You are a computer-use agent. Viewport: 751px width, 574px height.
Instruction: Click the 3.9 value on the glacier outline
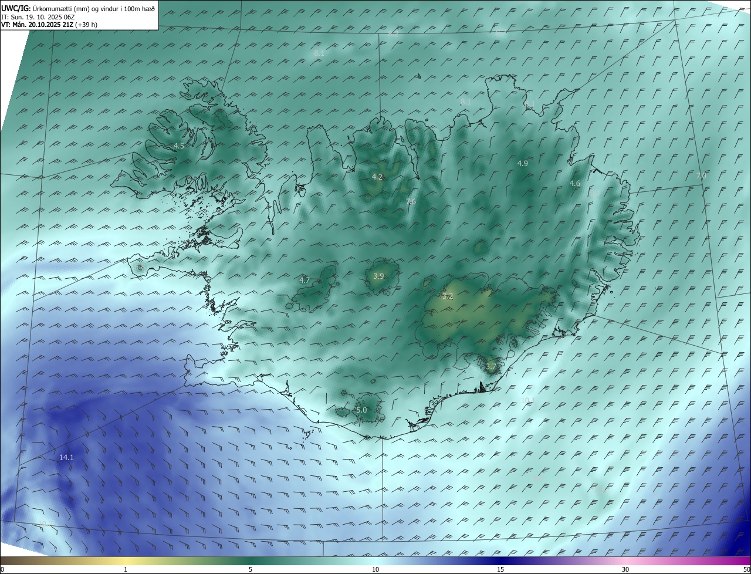378,276
